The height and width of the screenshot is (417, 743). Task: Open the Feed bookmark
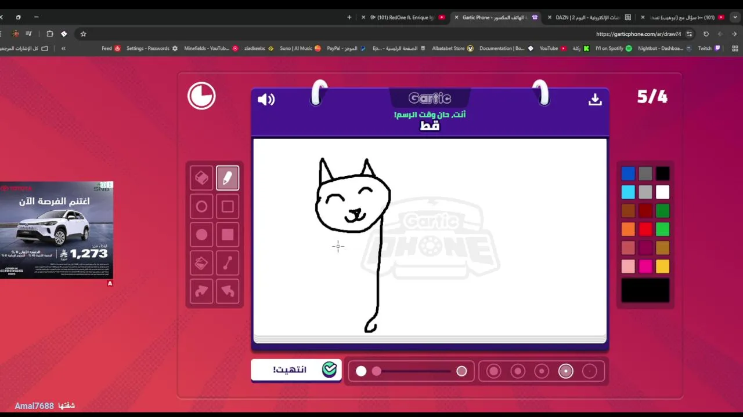[x=111, y=49]
